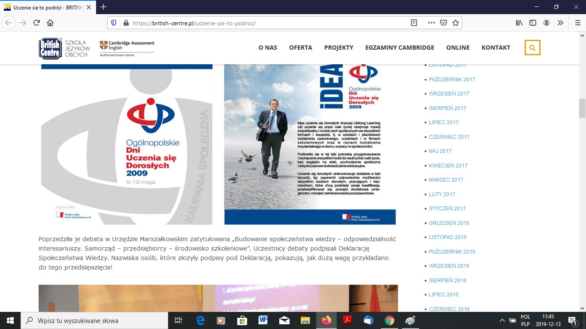Launch Microsoft Edge from taskbar
Image resolution: width=586 pixels, height=329 pixels.
tap(200, 320)
